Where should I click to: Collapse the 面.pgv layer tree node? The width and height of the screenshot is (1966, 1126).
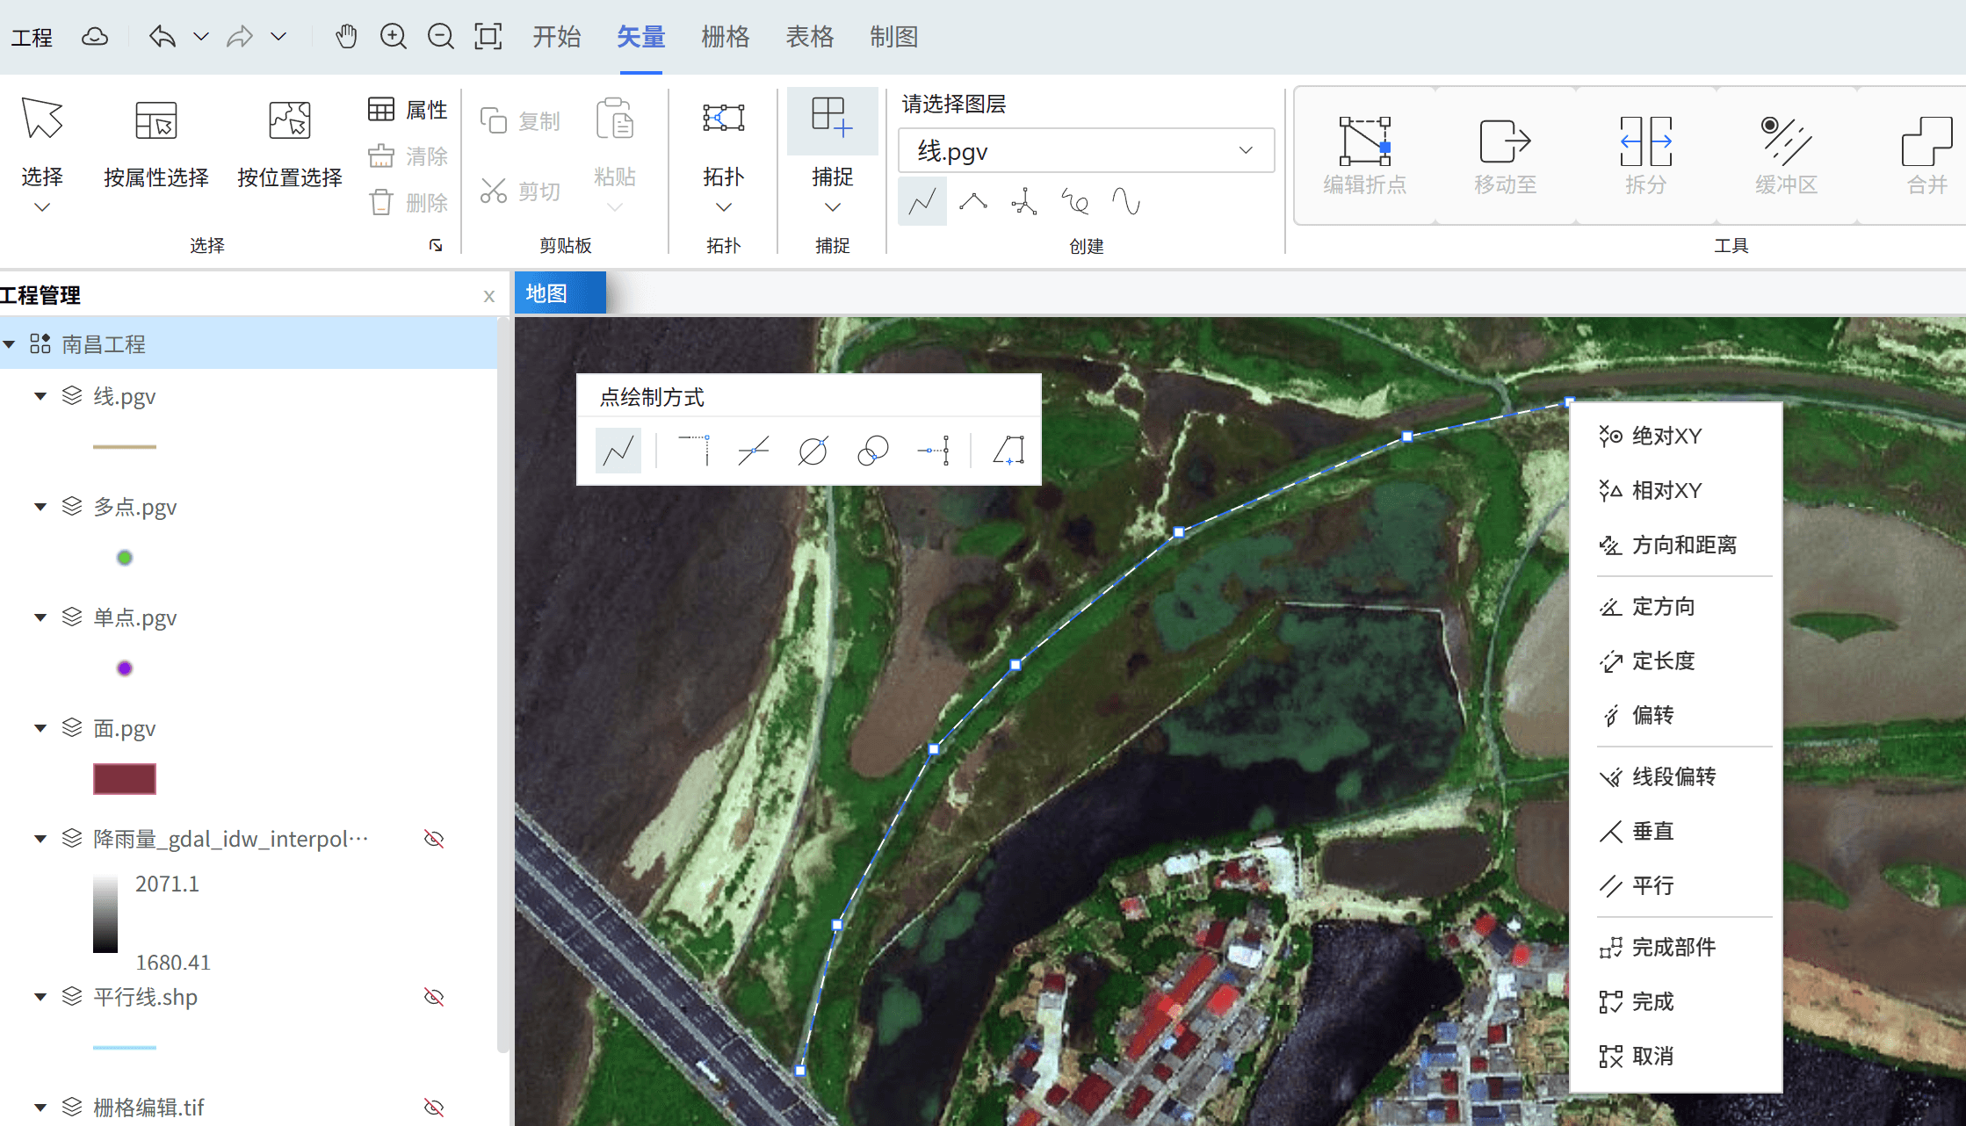coord(40,728)
